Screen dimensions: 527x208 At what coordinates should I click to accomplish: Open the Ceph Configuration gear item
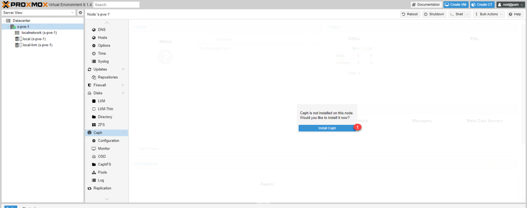[106, 141]
